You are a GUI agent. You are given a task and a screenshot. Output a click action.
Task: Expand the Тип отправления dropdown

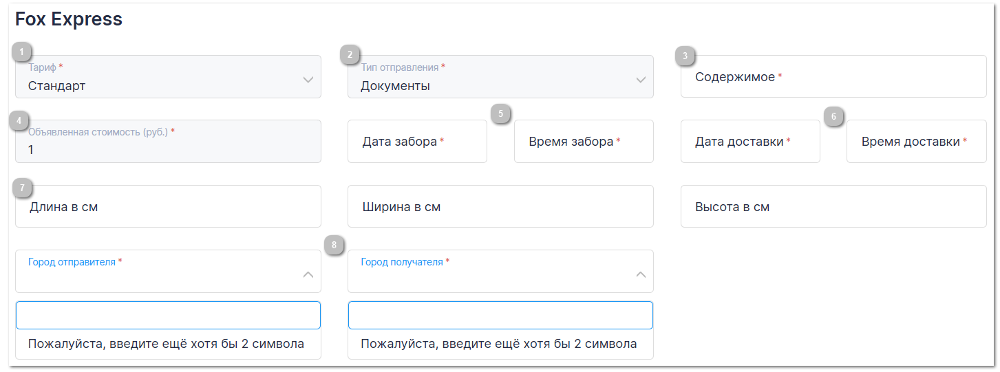[x=500, y=77]
